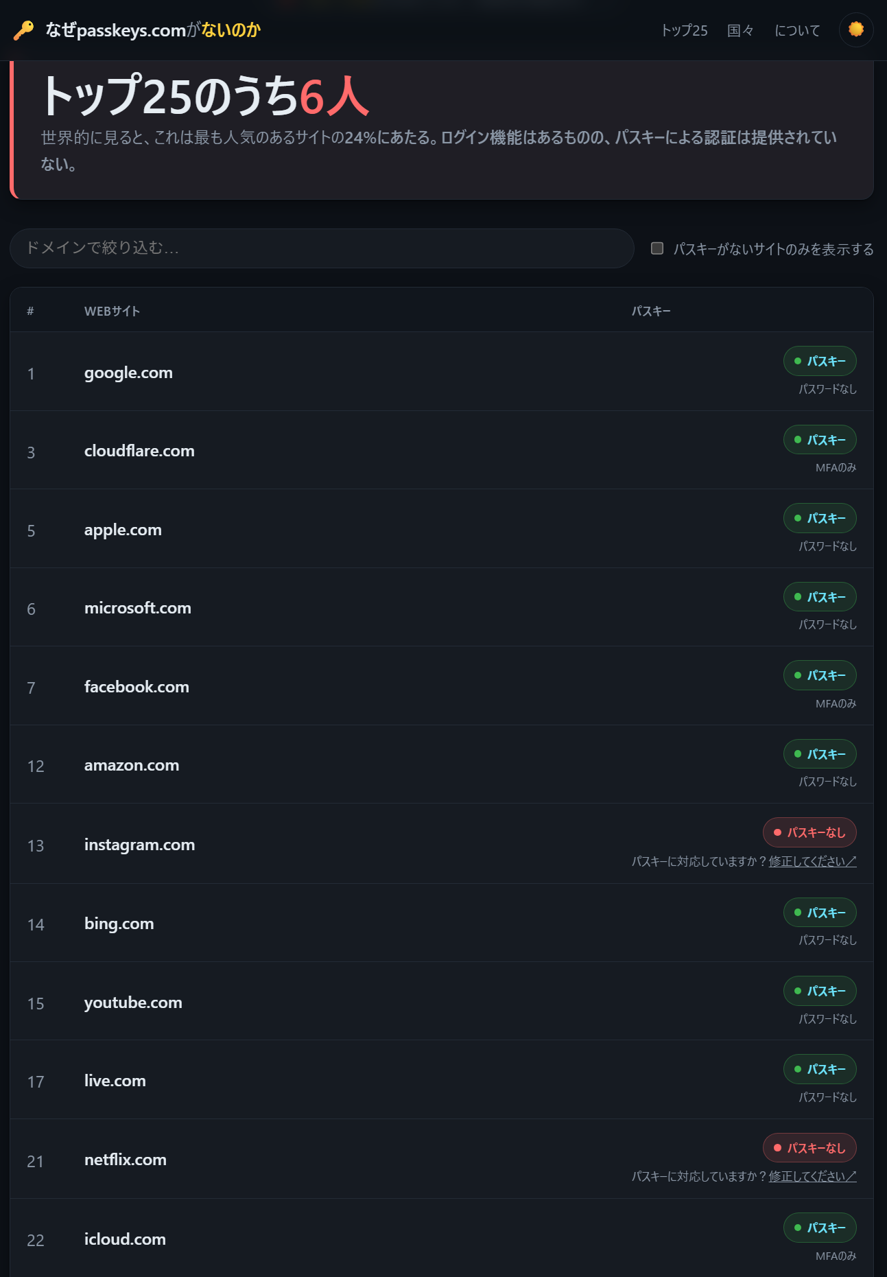This screenshot has height=1277, width=887.
Task: Click the パスキー badge in cloudflare.com row
Action: (820, 440)
